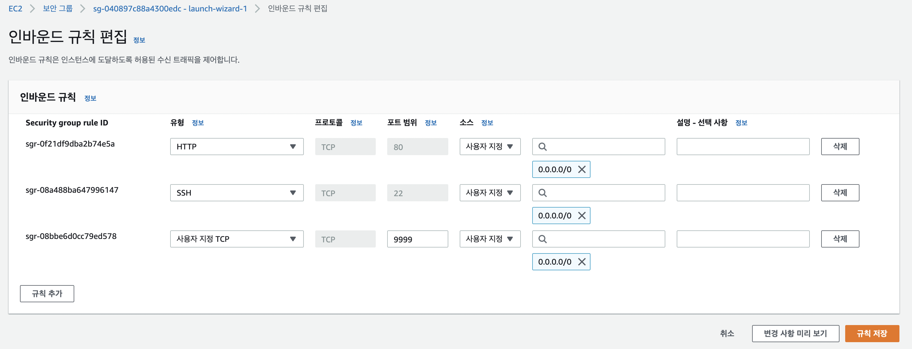Viewport: 912px width, 349px height.
Task: Remove 0.0.0.0/0 from the HTTP rule
Action: click(x=582, y=169)
